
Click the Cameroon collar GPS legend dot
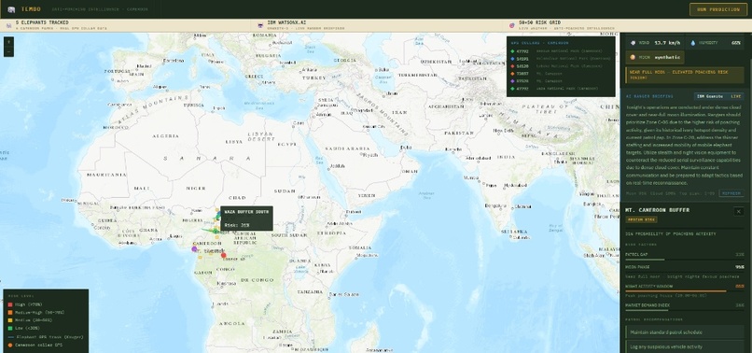click(10, 345)
